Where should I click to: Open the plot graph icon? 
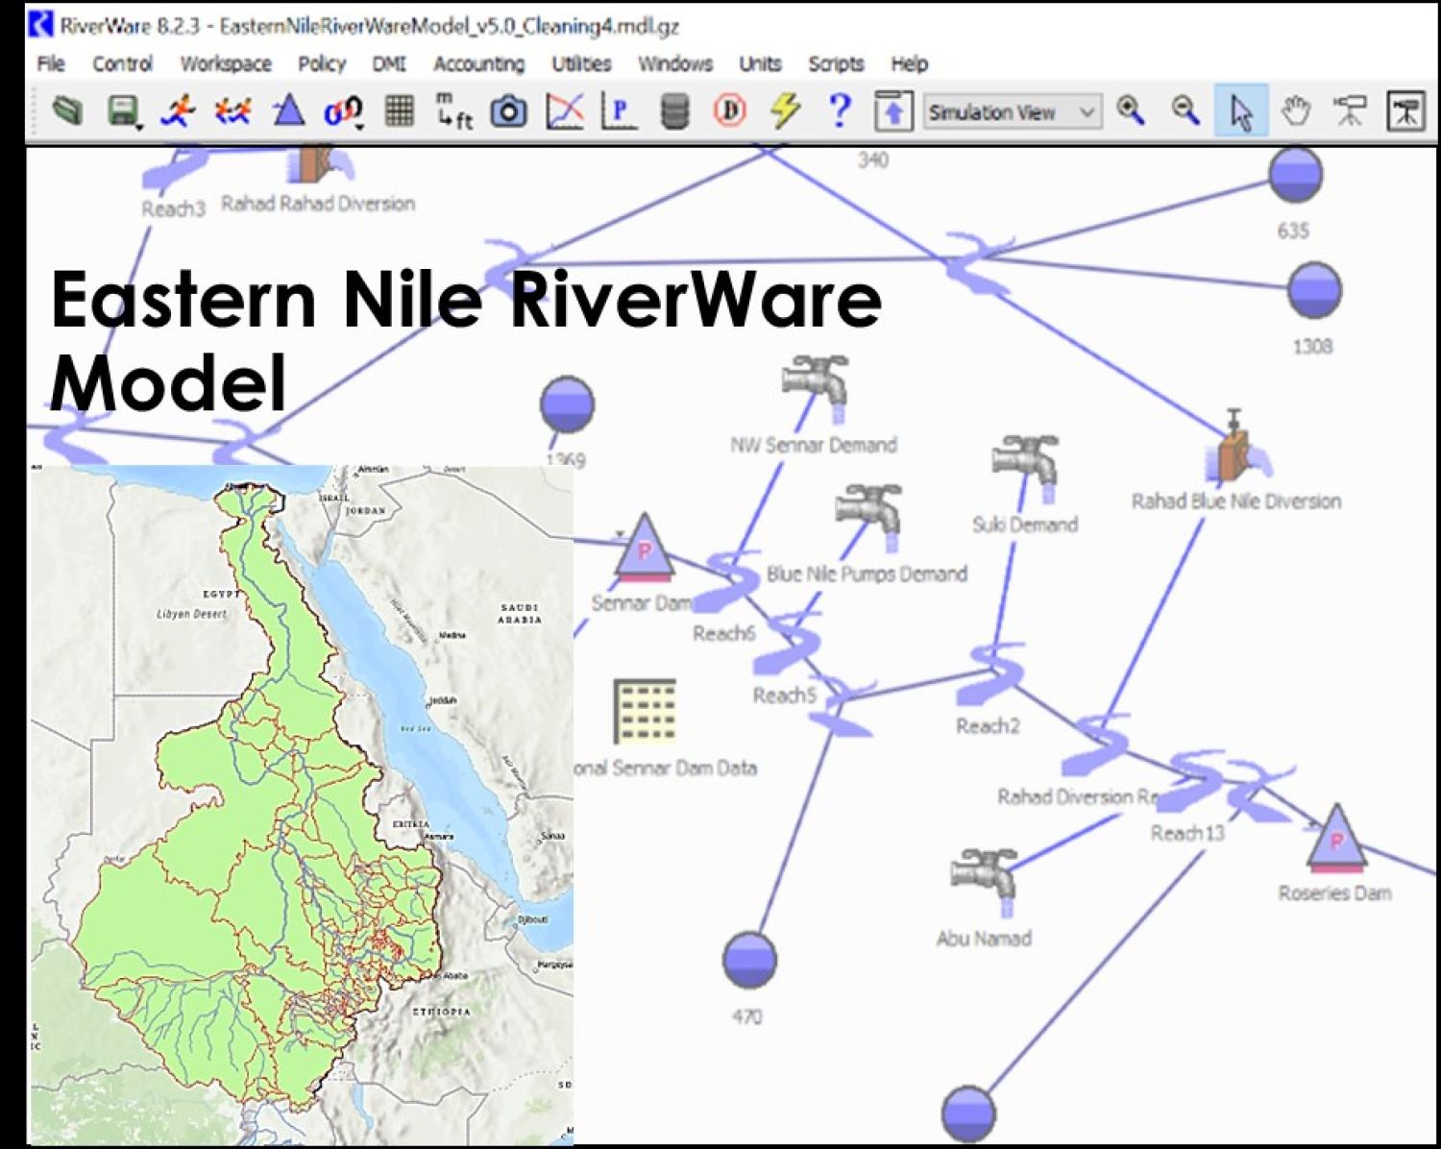click(x=564, y=111)
